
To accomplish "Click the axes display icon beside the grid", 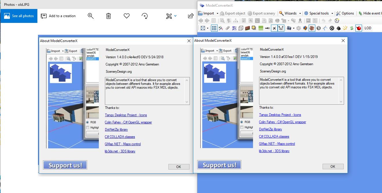I will [x=221, y=28].
